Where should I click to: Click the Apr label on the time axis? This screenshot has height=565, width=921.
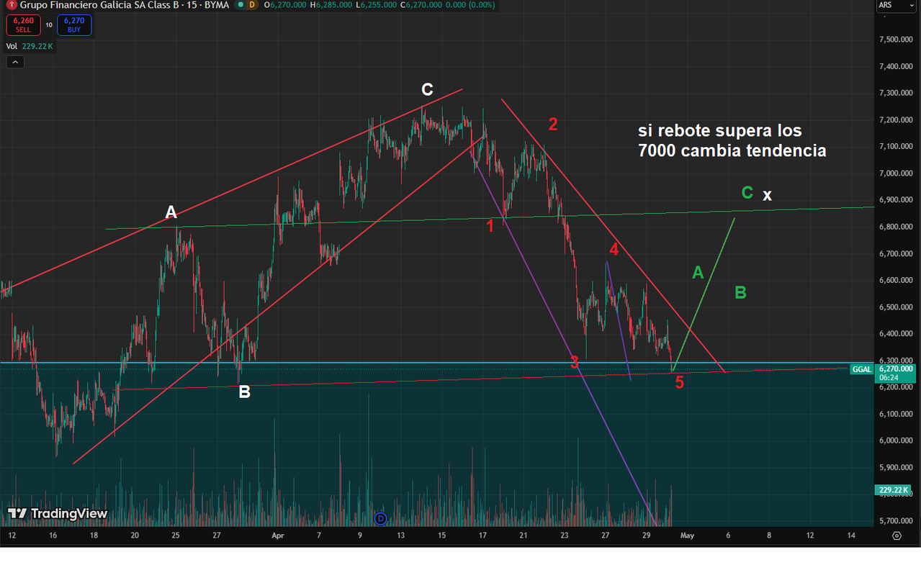(278, 535)
